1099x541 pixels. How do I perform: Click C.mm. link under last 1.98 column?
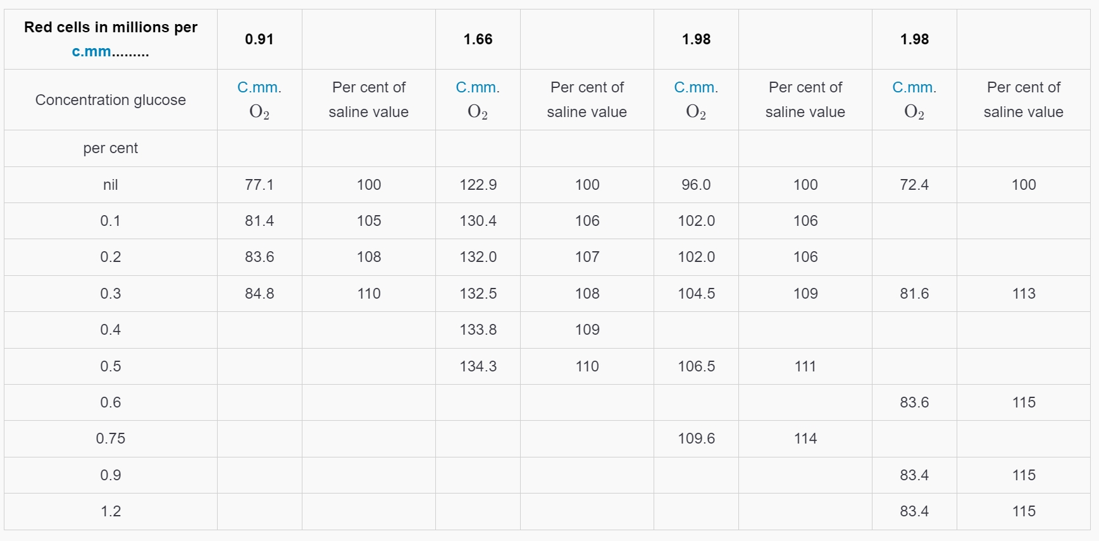tap(914, 87)
